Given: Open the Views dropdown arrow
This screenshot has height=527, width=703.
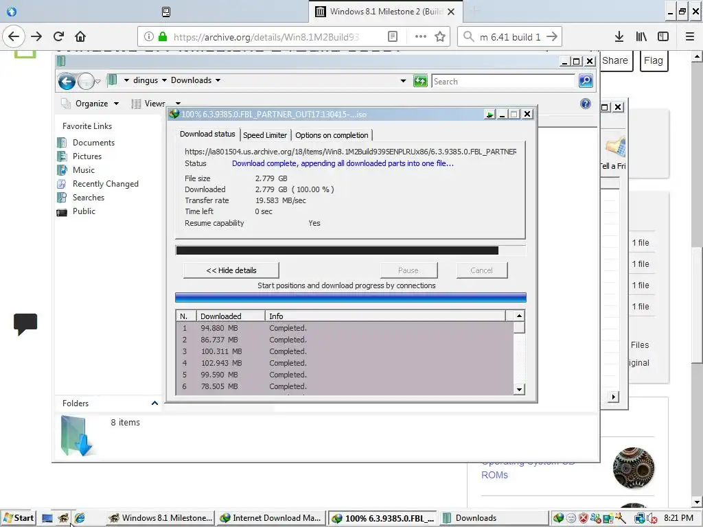Looking at the screenshot, I should pyautogui.click(x=178, y=104).
